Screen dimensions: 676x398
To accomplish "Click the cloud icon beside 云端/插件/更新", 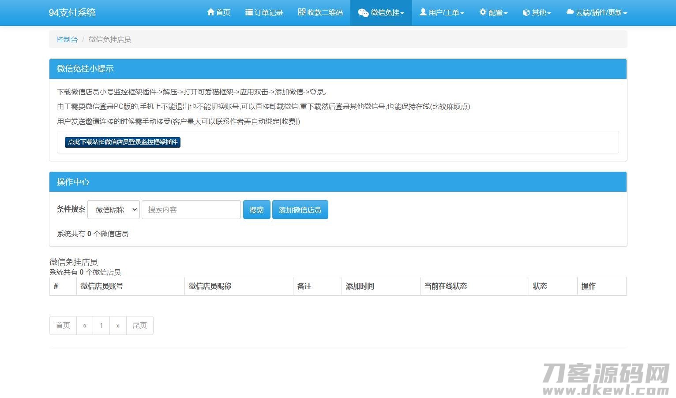I will click(570, 12).
